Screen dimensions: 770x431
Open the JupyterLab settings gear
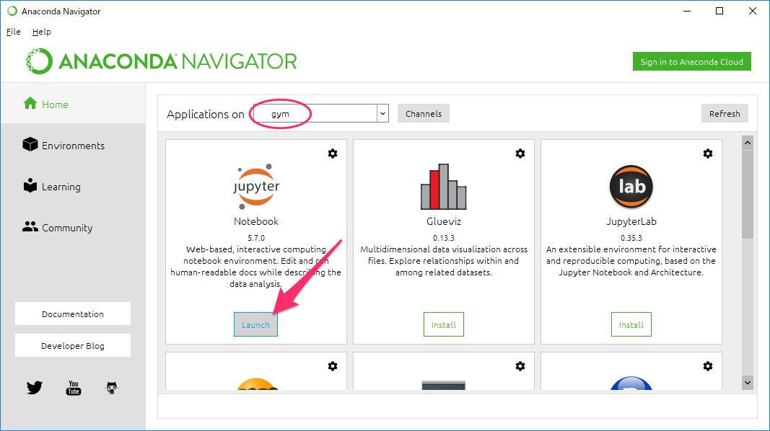tap(708, 154)
